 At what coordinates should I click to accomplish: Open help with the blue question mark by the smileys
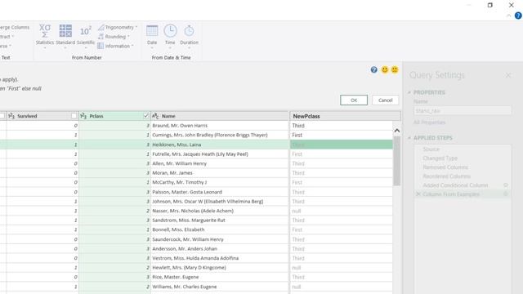[x=374, y=69]
